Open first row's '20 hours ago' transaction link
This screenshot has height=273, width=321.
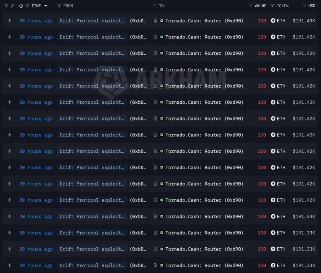tap(36, 21)
